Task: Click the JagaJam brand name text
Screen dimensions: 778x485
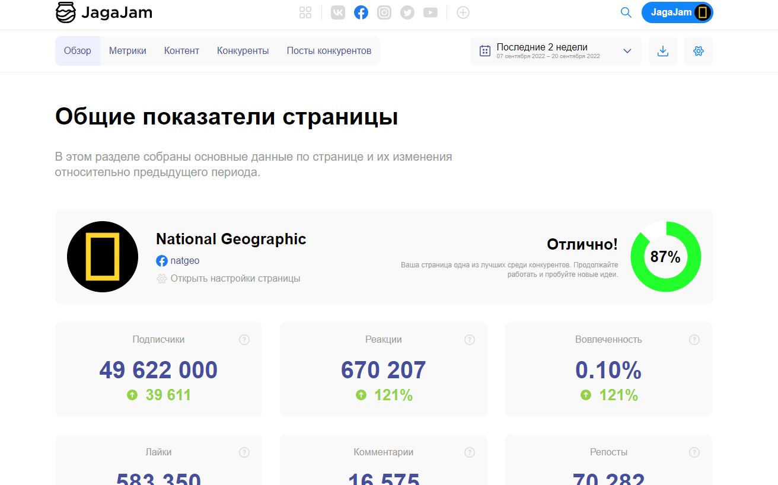Action: pos(117,12)
